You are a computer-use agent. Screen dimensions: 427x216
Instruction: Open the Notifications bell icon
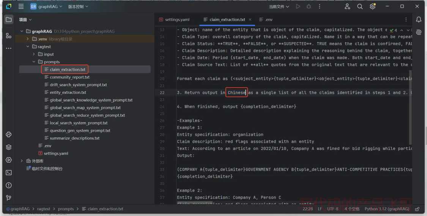419,19
